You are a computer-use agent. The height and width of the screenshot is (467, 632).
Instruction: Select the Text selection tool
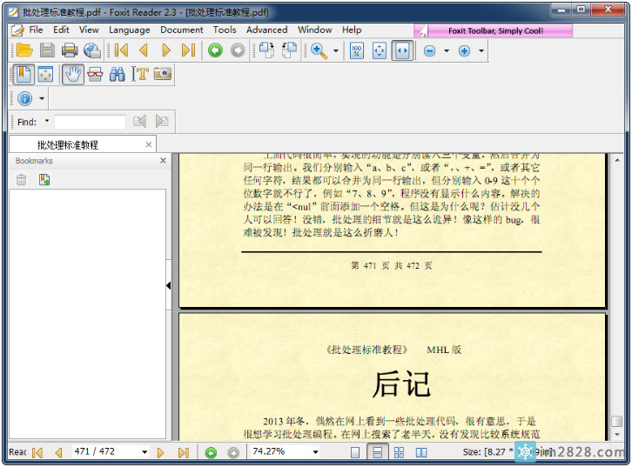tap(139, 75)
